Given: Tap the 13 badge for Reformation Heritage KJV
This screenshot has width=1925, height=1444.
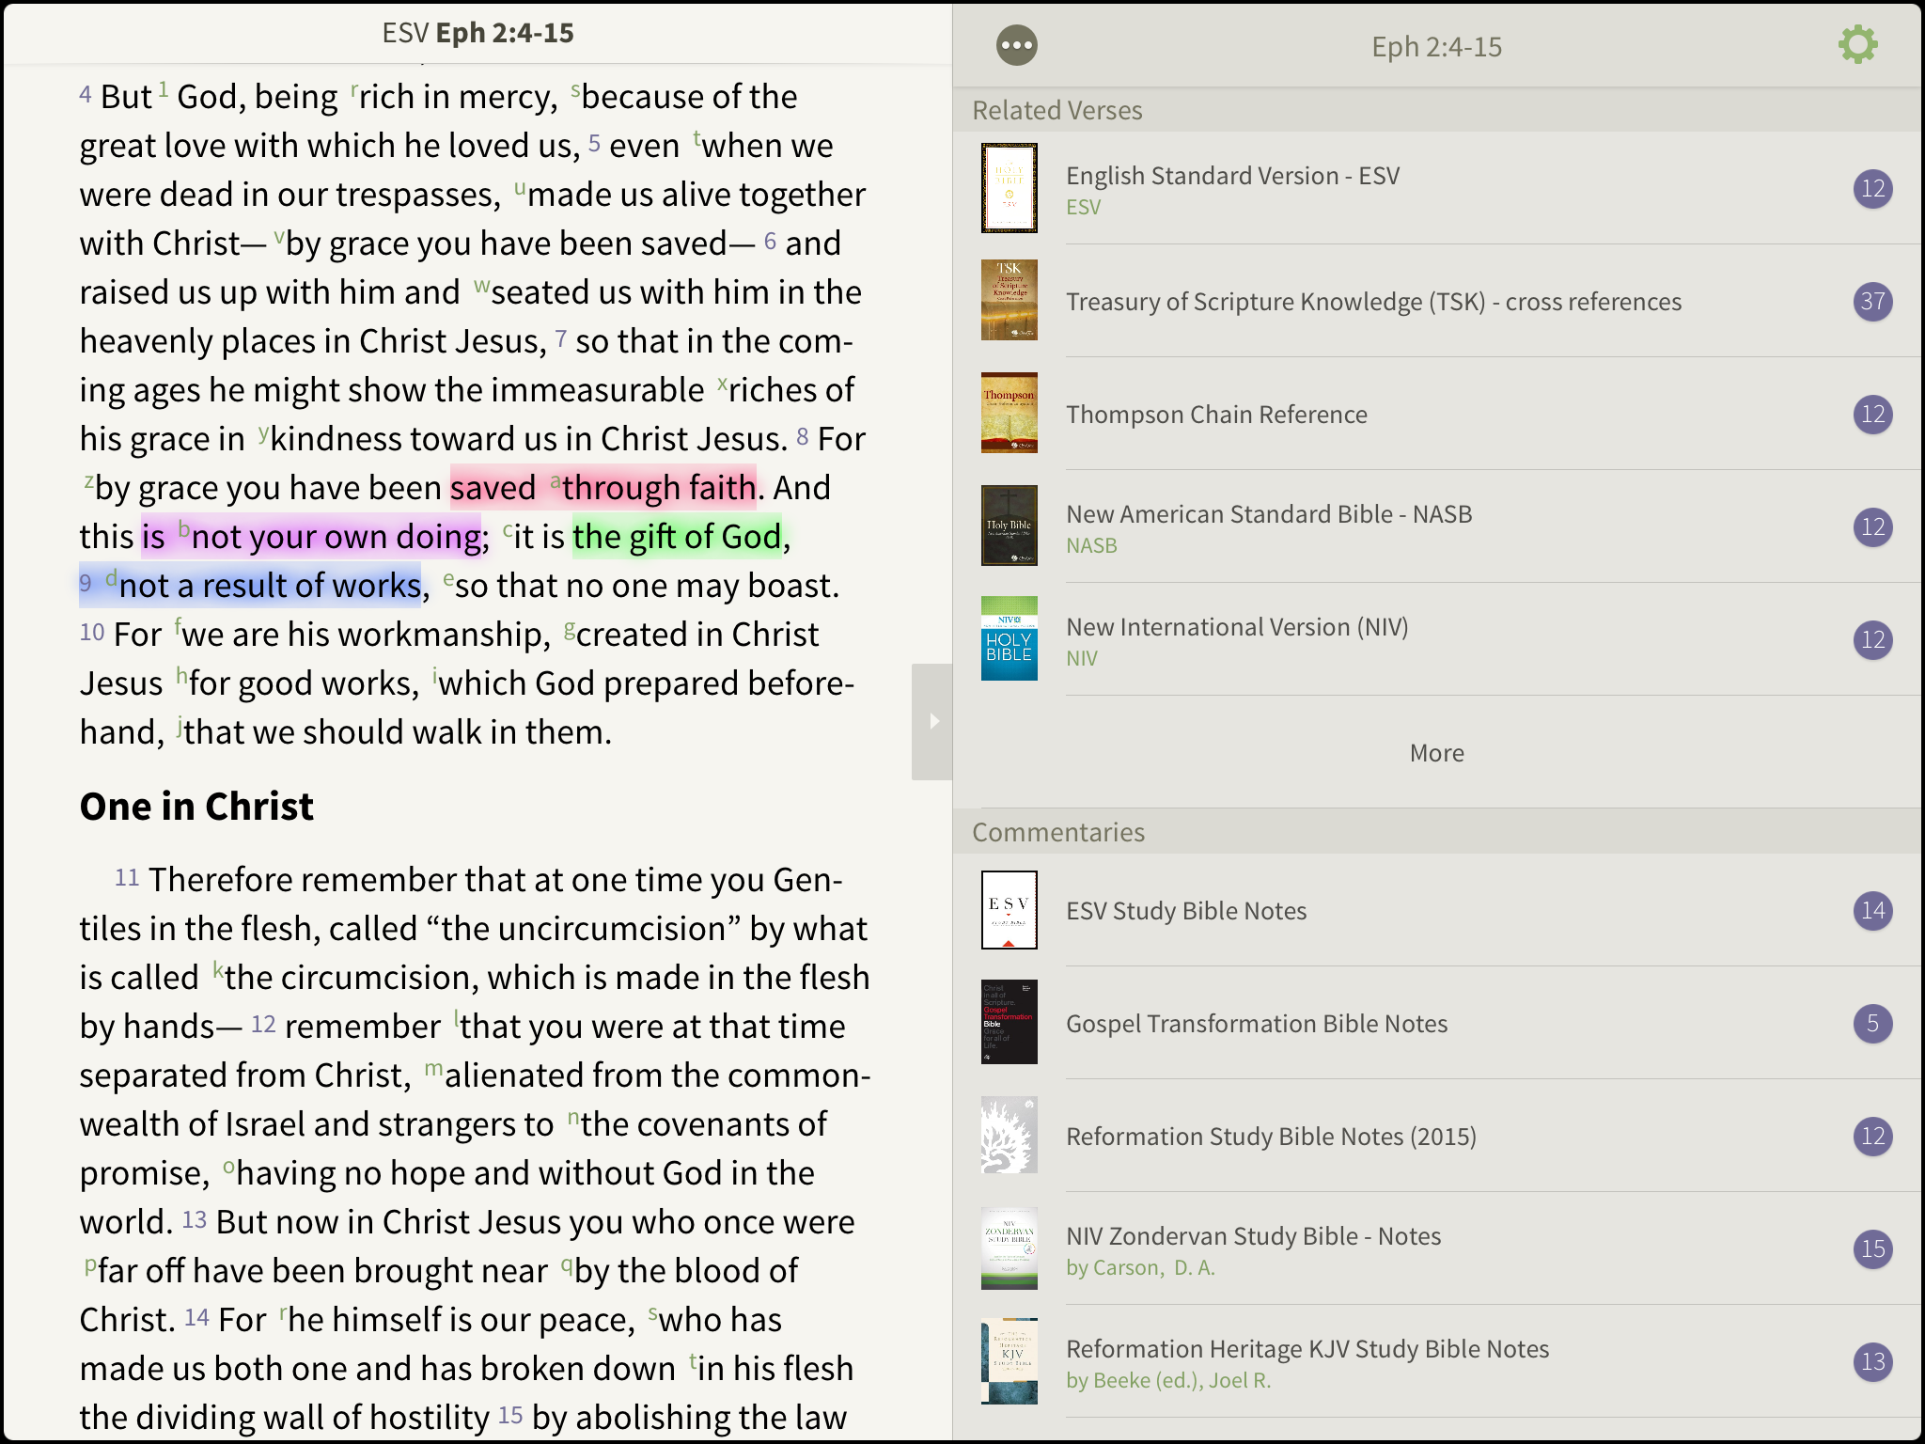Looking at the screenshot, I should click(1872, 1361).
